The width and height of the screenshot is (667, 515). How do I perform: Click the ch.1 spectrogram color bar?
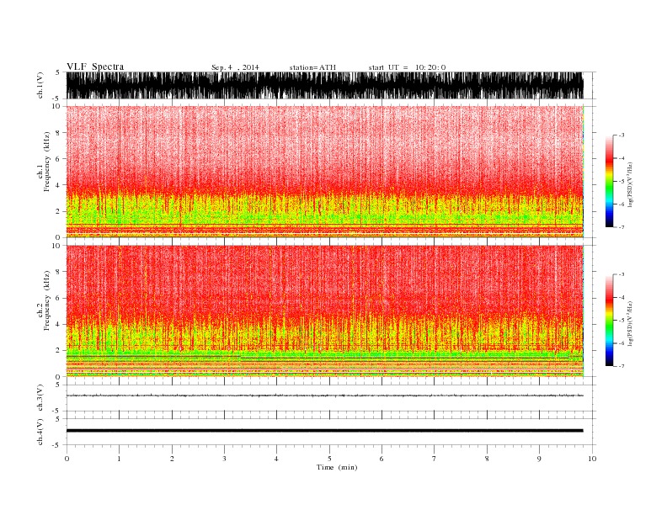[x=609, y=181]
